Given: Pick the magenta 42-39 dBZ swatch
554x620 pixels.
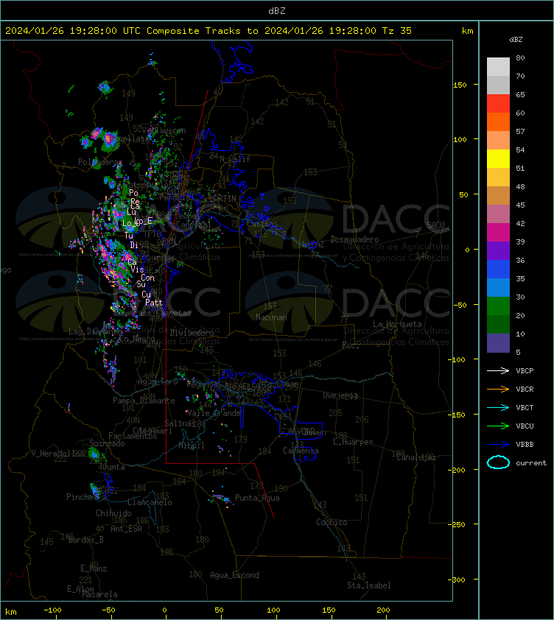Looking at the screenshot, I should tap(498, 233).
